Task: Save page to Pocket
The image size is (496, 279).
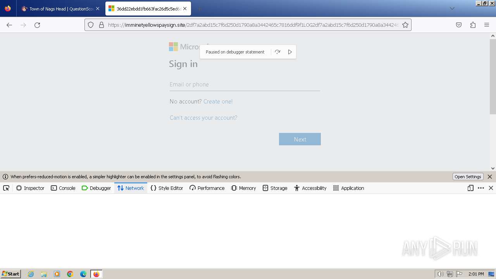Action: tap(459, 25)
